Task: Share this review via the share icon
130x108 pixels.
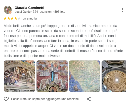Action: coord(89,99)
